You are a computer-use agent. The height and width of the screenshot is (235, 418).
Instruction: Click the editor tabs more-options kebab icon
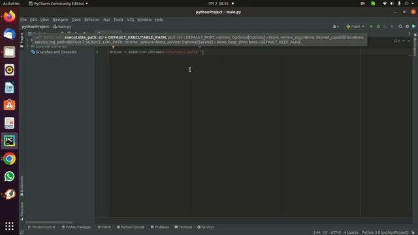410,34
